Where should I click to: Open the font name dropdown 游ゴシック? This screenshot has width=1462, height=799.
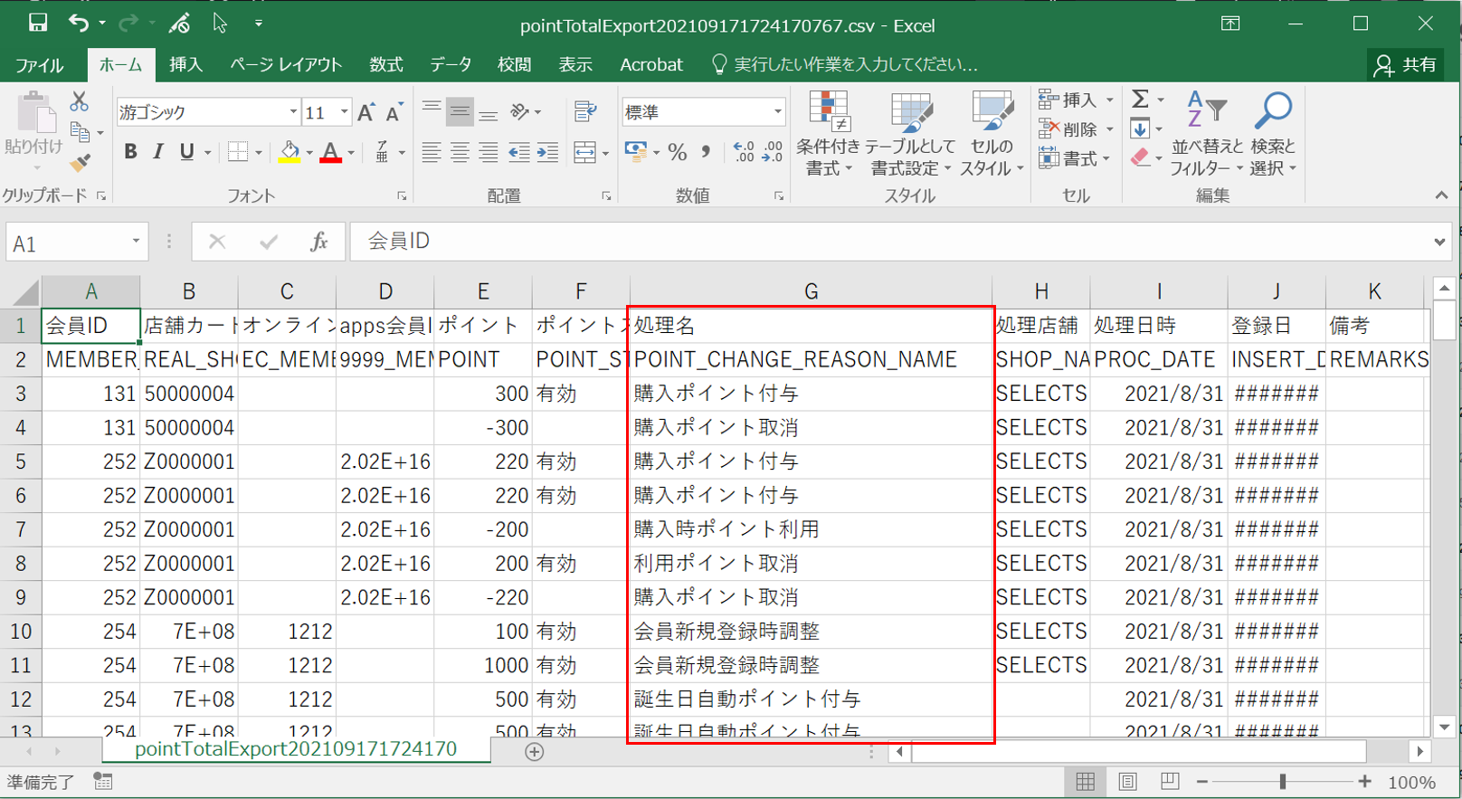pyautogui.click(x=293, y=112)
